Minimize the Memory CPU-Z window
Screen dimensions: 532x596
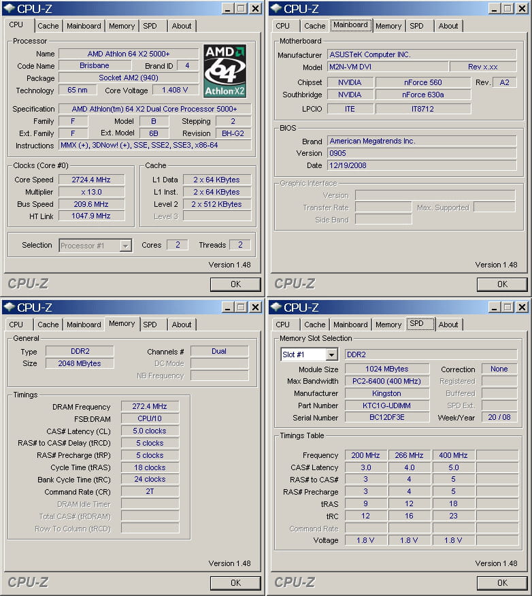coord(228,308)
